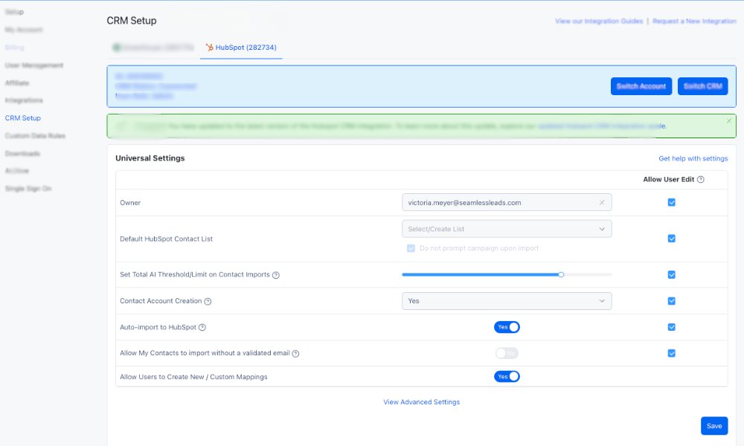Toggle Allow User Edit for Contact Account Creation
The height and width of the screenshot is (446, 744).
[x=671, y=301]
